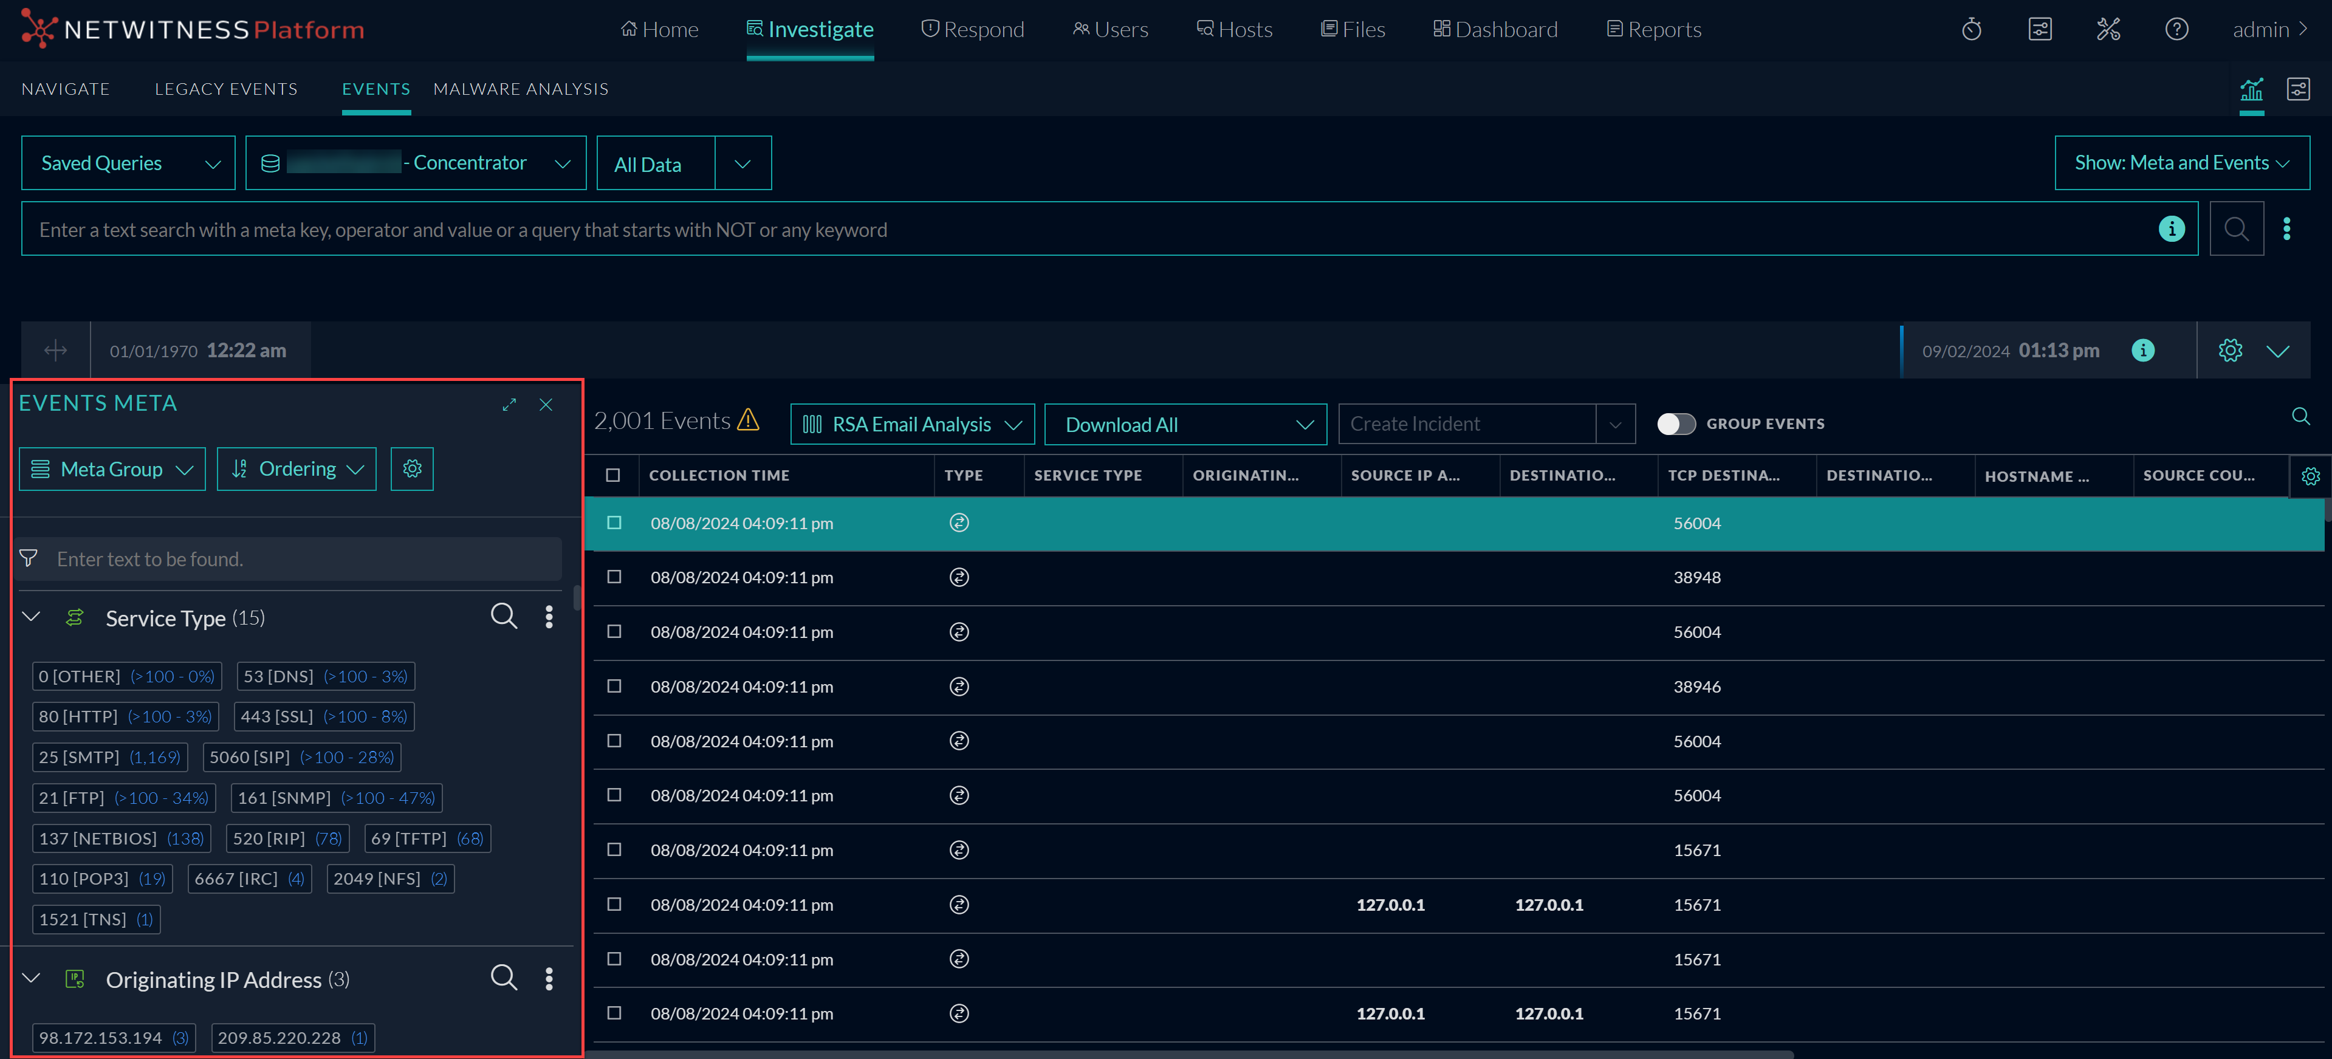Toggle the Group Events switch
Screen dimensions: 2332x1059
coord(1676,423)
